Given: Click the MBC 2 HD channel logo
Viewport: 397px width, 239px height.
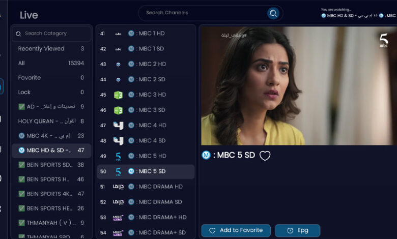Looking at the screenshot, I should (x=118, y=64).
